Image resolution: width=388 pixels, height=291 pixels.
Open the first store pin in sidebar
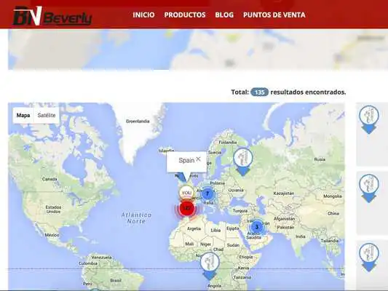368,120
